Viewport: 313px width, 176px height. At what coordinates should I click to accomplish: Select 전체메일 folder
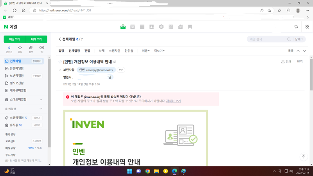[15, 61]
